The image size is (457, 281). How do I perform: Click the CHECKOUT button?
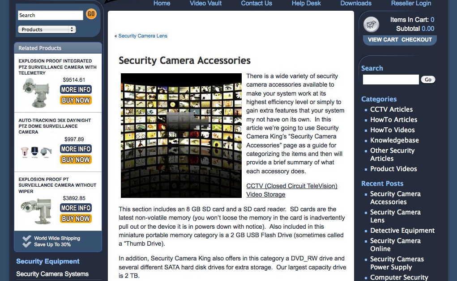click(x=416, y=40)
